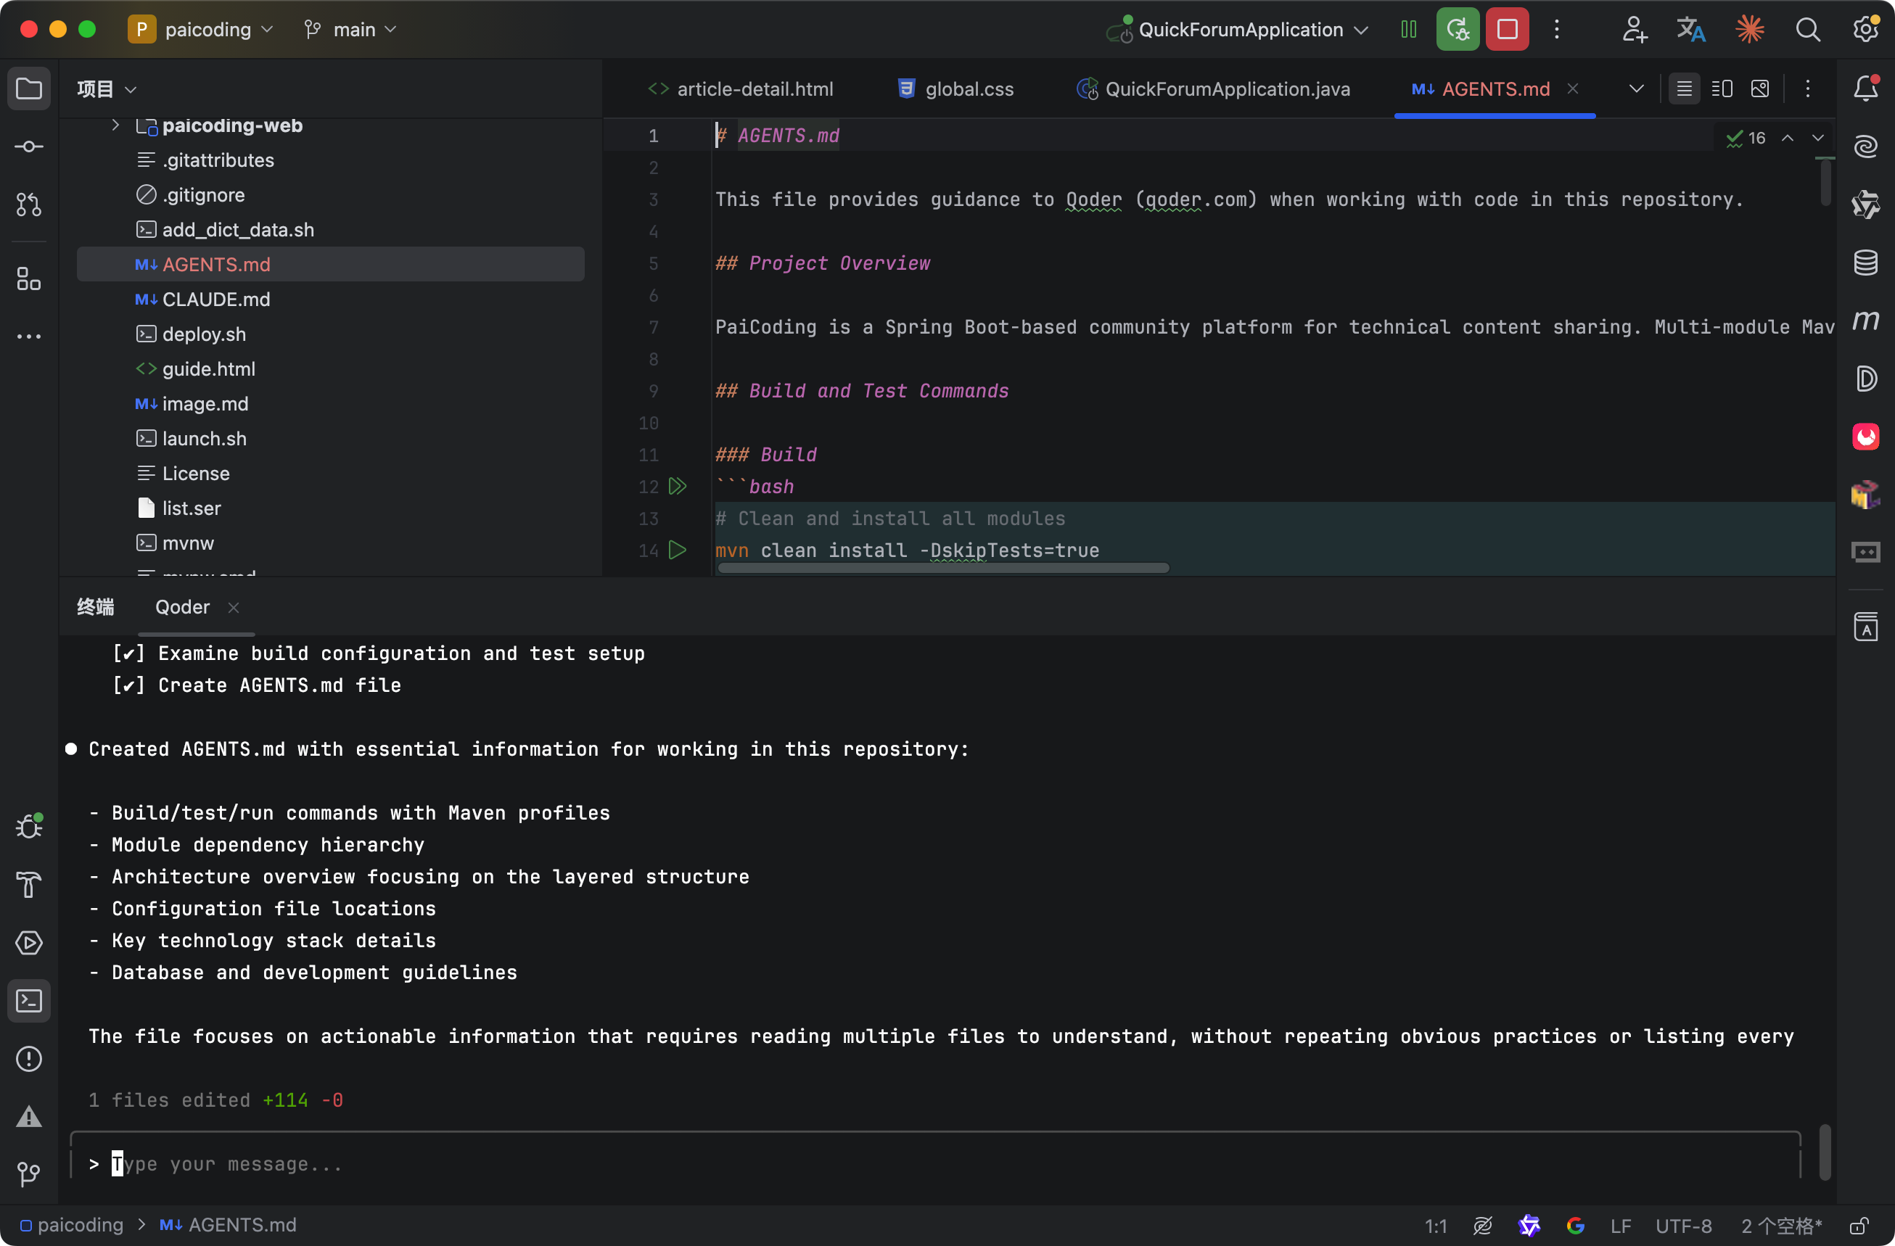Switch to the 终端 terminal tab
Viewport: 1895px width, 1246px height.
tap(96, 606)
